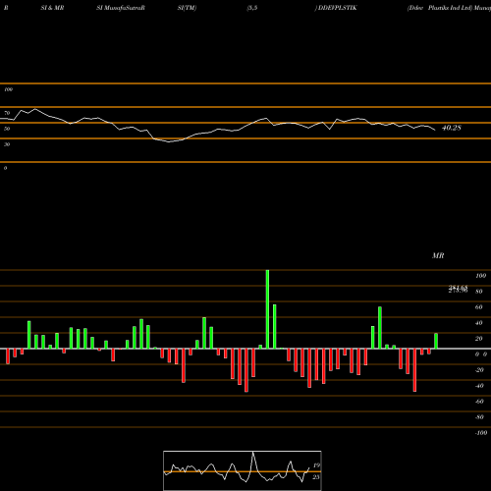Open the mini line chart thumbnail at the bottom
Viewport: 491px width, 491px height.
243,470
